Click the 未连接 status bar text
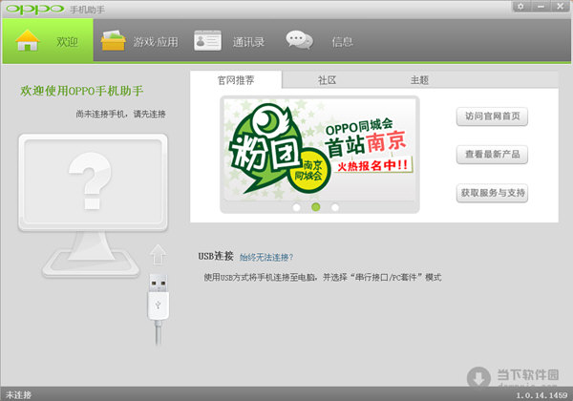The image size is (573, 401). pos(19,394)
